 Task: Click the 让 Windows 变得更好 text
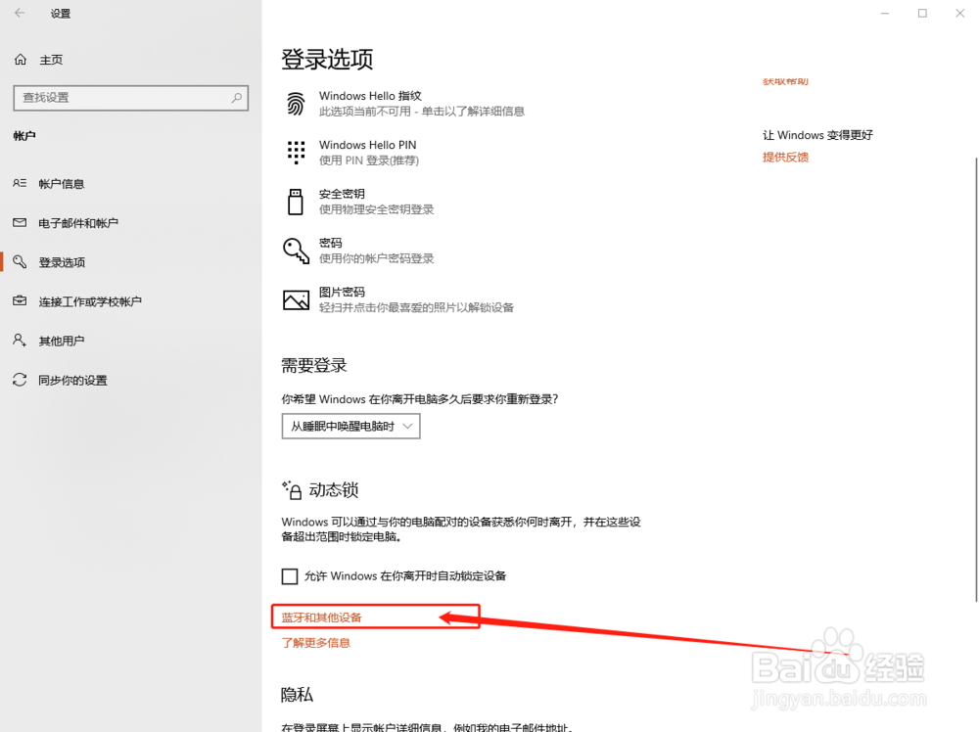coord(817,135)
